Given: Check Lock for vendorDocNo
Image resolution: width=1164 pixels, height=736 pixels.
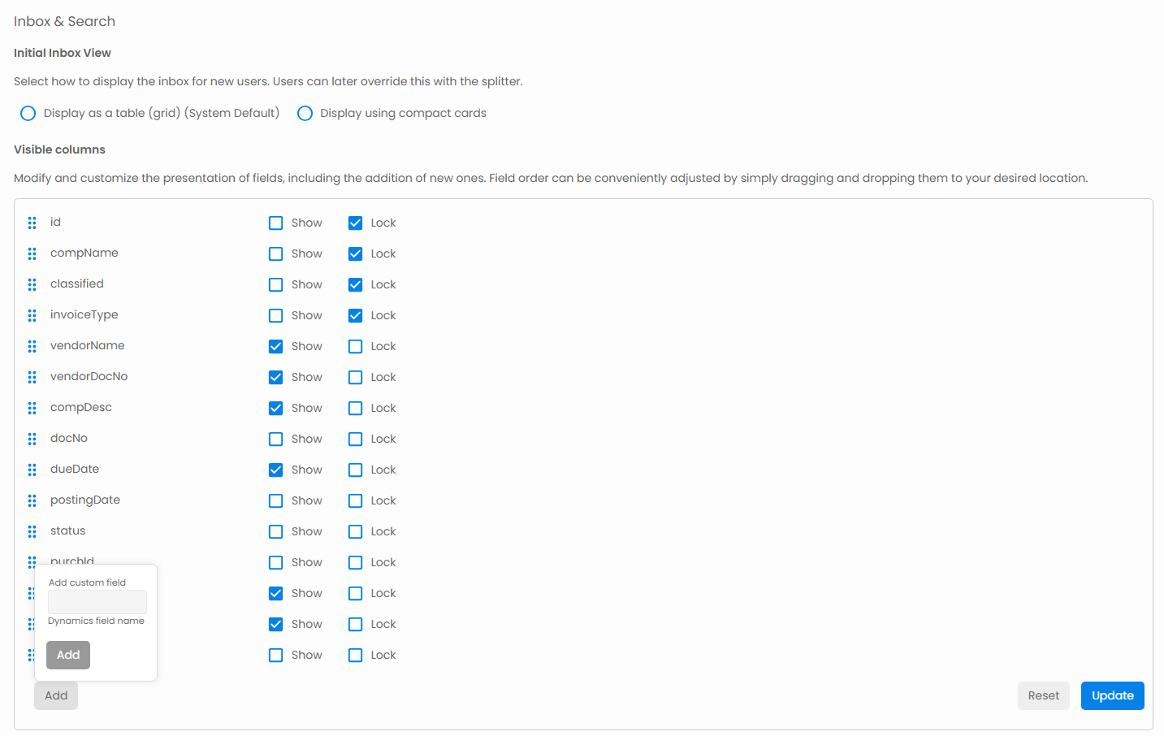Looking at the screenshot, I should click(x=356, y=377).
